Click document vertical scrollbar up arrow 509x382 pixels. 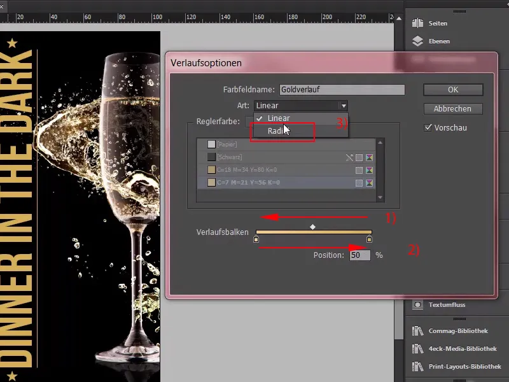coord(399,18)
